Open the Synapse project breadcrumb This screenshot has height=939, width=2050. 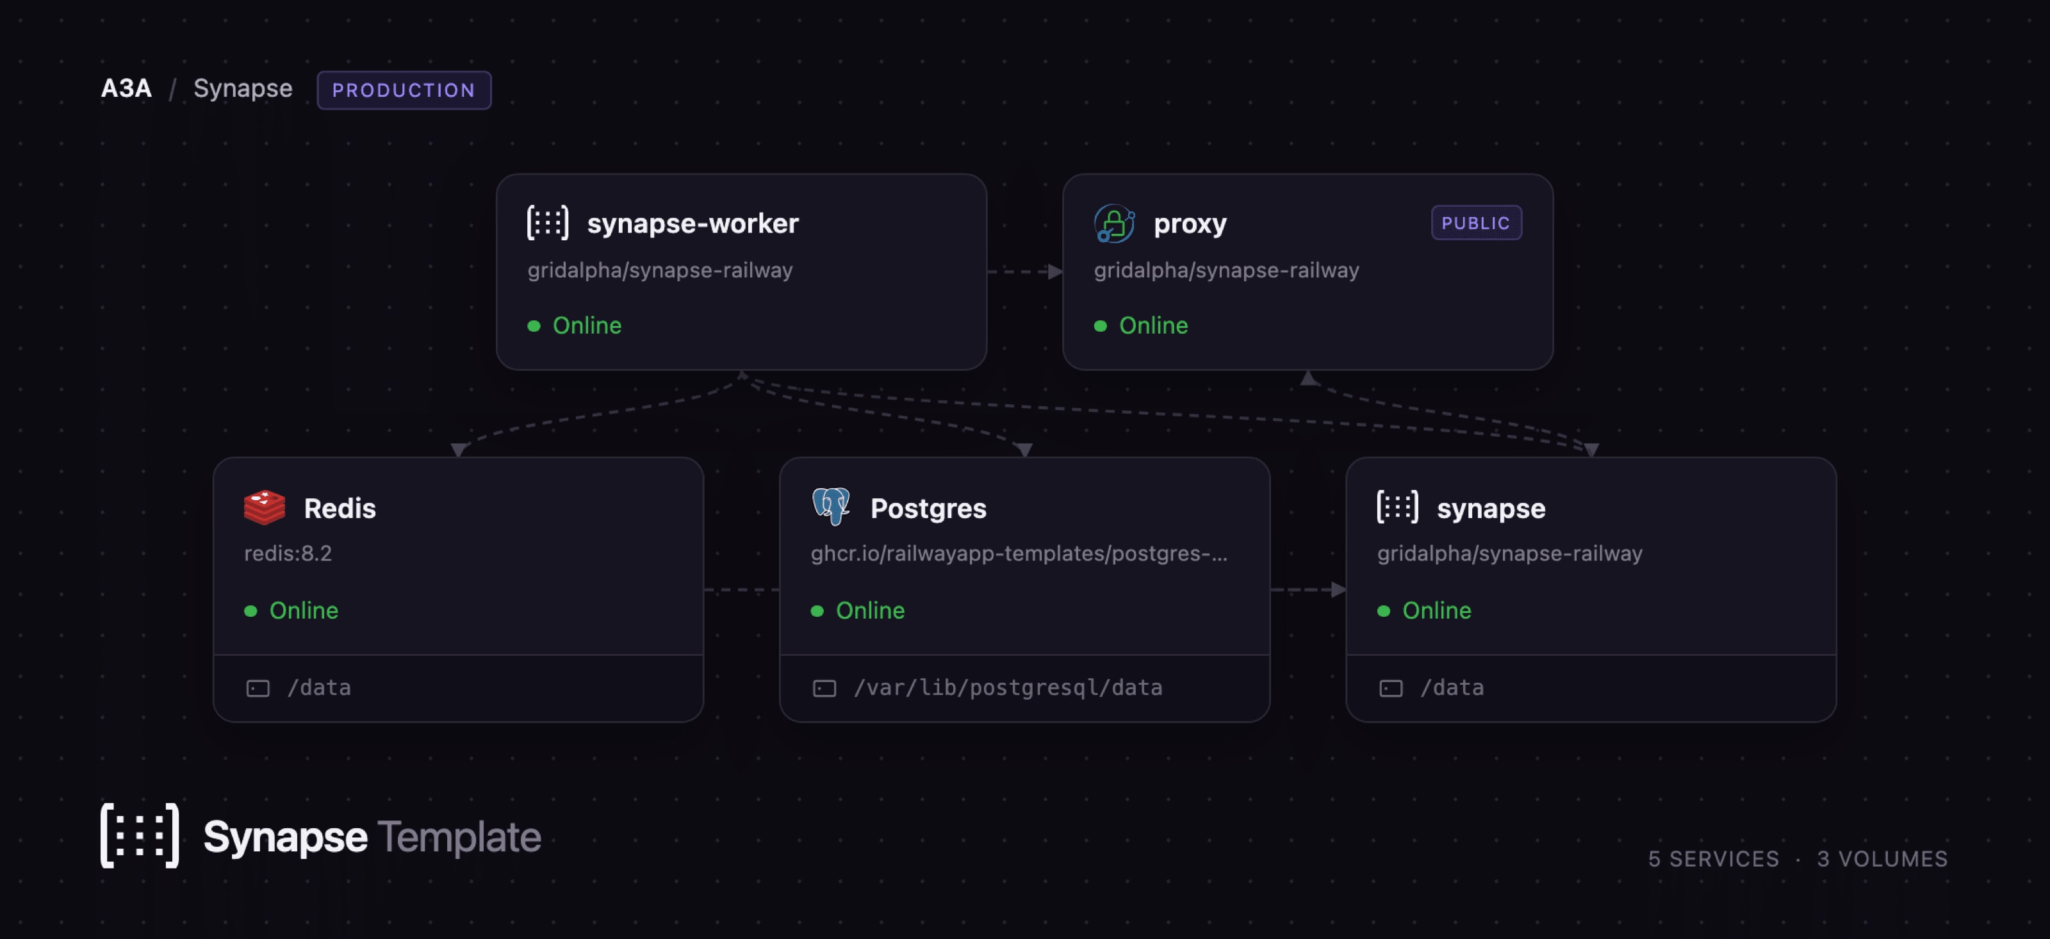[x=243, y=89]
